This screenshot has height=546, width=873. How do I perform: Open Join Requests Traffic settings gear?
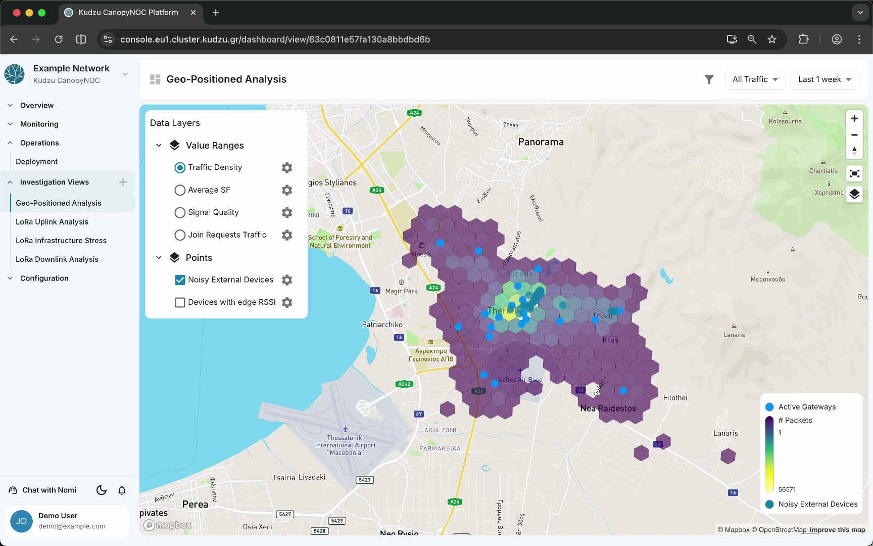(287, 235)
